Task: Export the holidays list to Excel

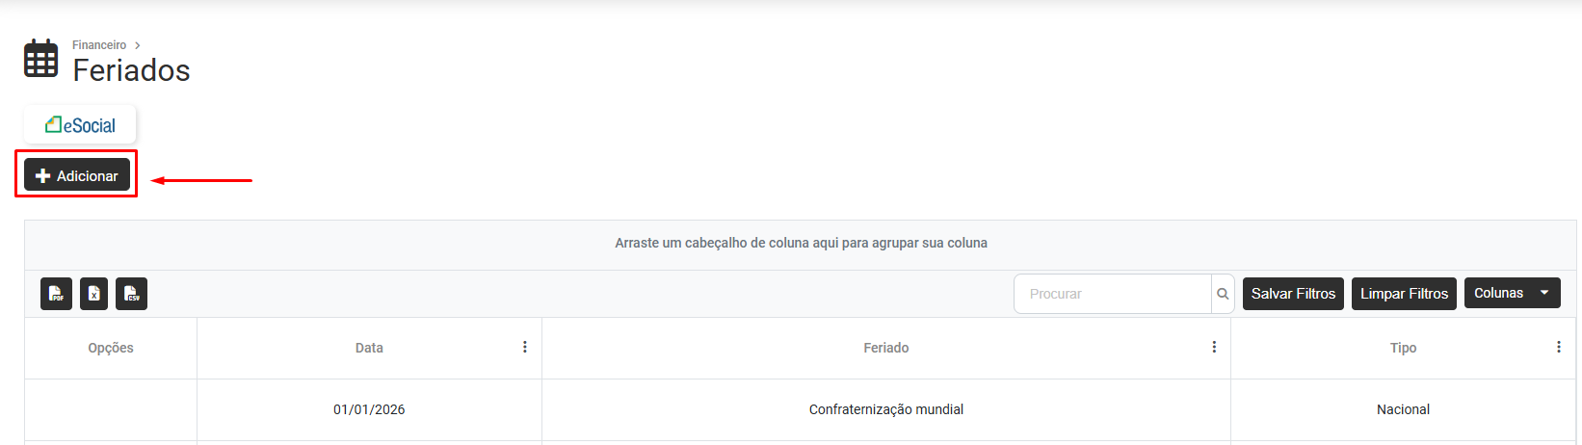Action: point(93,294)
